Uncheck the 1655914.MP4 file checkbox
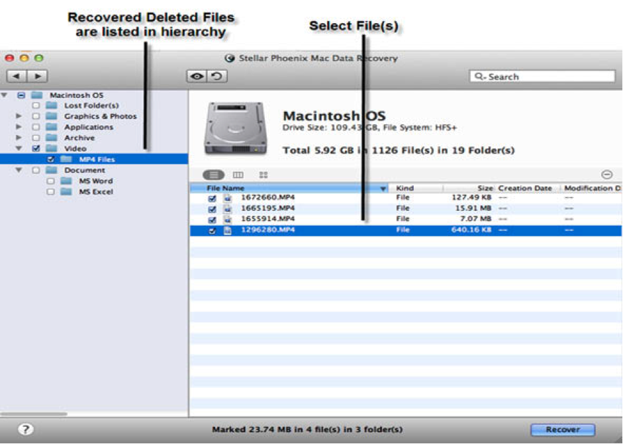Viewport: 623px width, 444px height. point(212,220)
